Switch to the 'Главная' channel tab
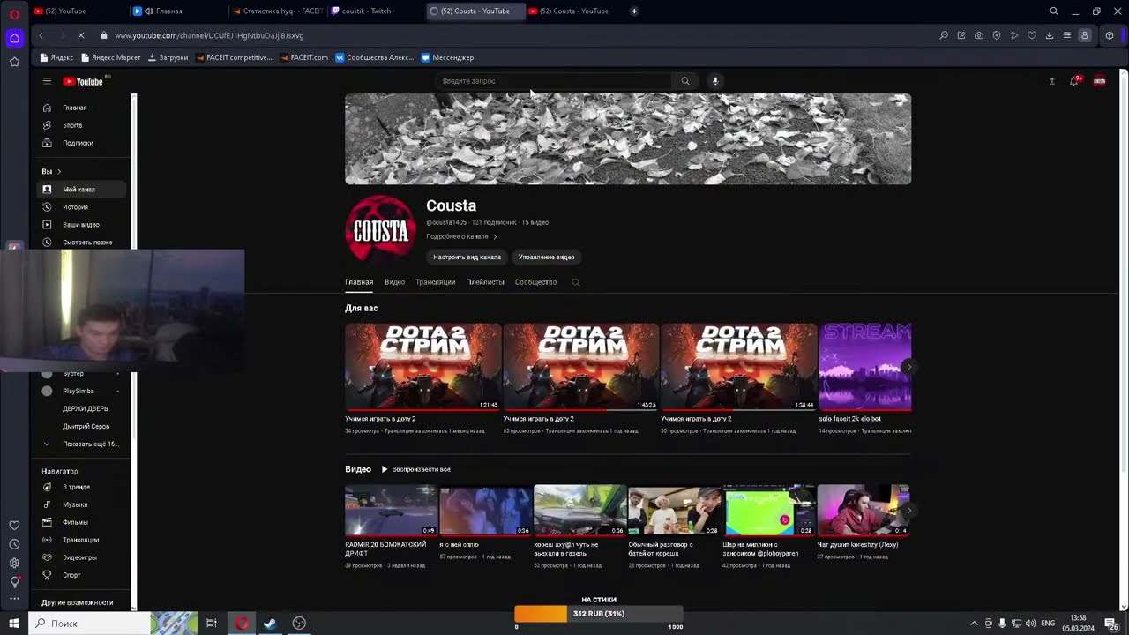This screenshot has height=635, width=1129. pos(359,282)
